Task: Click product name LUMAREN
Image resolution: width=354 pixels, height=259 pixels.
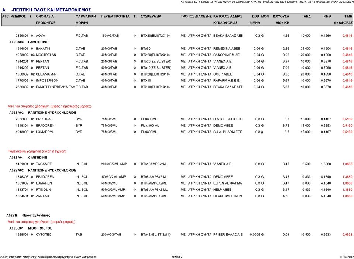Action: coord(44,183)
